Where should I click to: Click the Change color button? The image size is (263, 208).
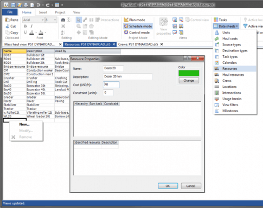click(x=189, y=81)
